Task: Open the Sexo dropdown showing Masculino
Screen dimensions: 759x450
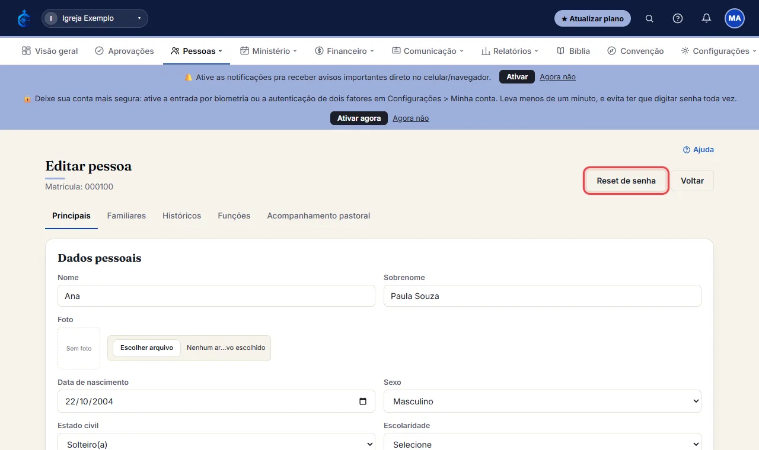Action: pyautogui.click(x=543, y=401)
